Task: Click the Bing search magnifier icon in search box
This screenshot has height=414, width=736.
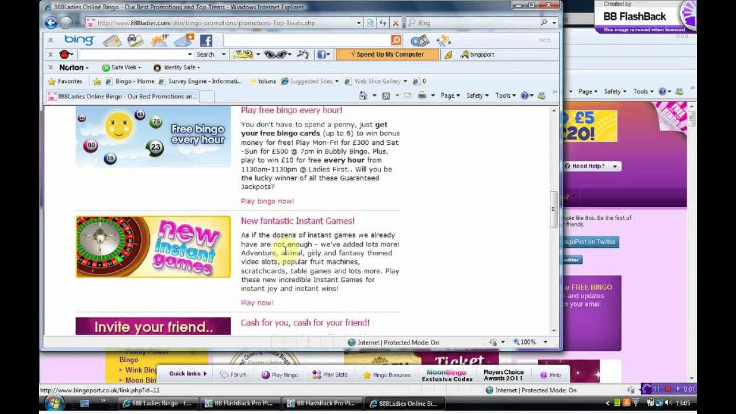Action: click(x=544, y=23)
